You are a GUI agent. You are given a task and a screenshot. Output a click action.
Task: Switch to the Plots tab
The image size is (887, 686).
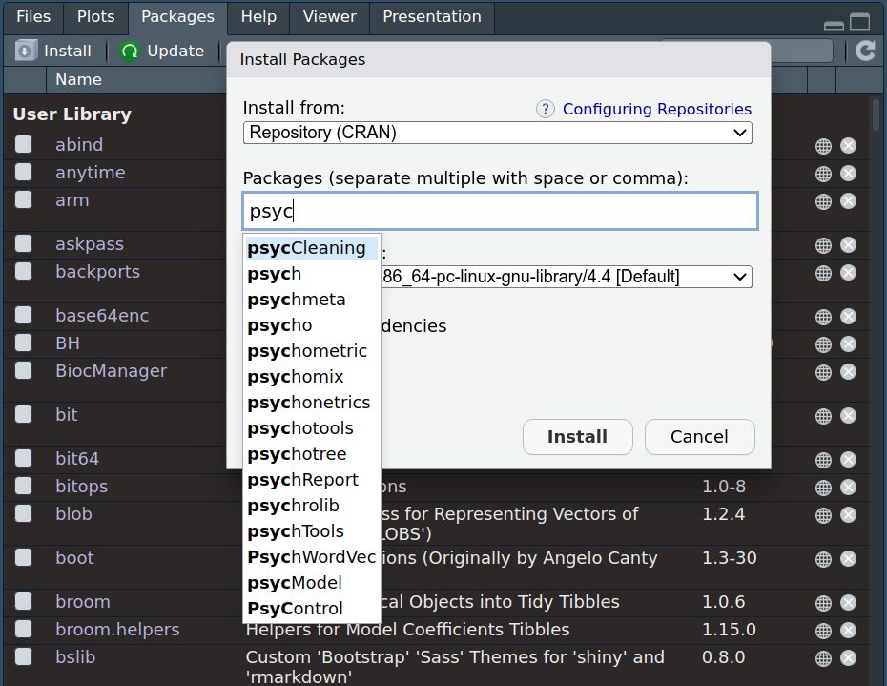95,17
